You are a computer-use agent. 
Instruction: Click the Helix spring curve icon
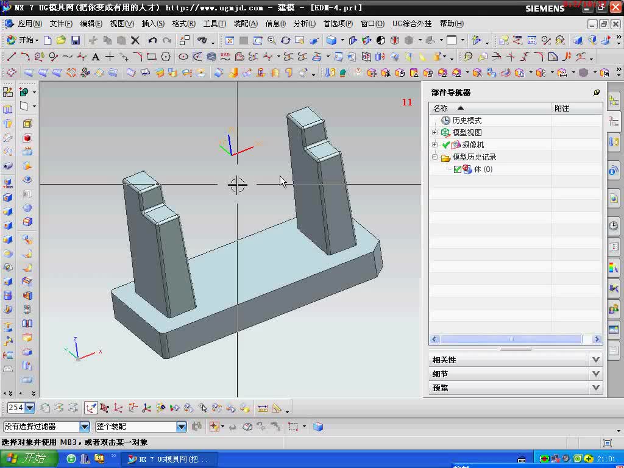pyautogui.click(x=211, y=57)
